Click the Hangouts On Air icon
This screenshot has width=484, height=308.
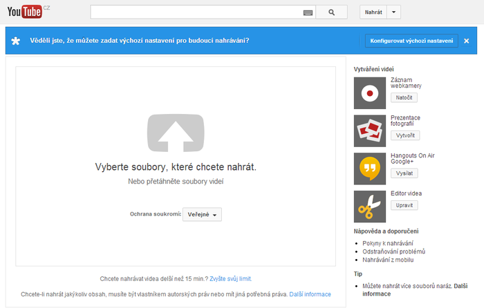click(370, 169)
